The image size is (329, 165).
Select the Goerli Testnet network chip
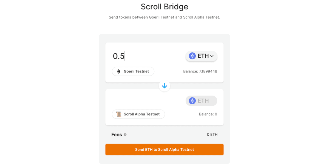click(133, 71)
